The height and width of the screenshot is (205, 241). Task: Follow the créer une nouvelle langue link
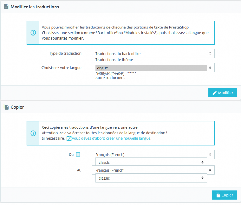[x=111, y=139]
